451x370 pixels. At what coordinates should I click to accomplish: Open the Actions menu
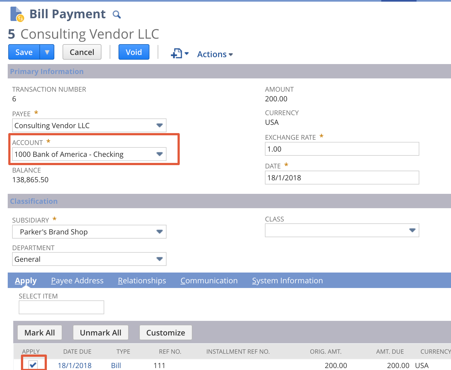coord(215,54)
